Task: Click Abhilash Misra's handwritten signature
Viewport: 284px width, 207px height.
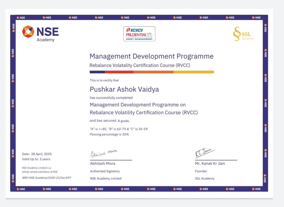Action: point(104,154)
